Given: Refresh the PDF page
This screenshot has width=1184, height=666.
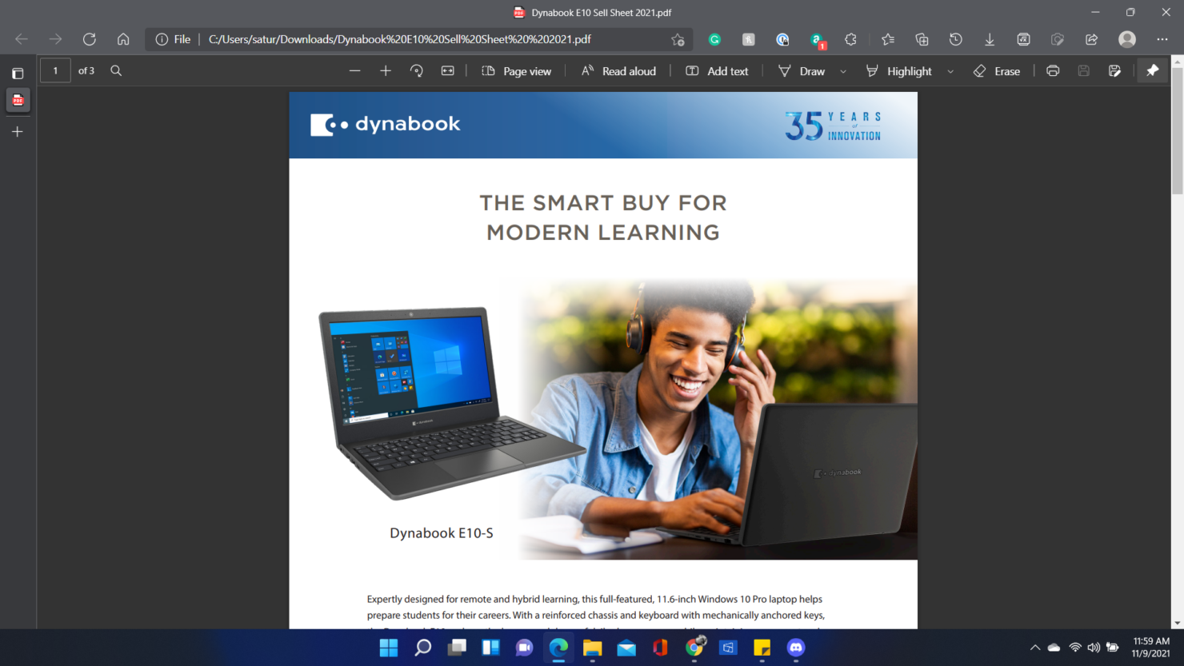Looking at the screenshot, I should click(90, 39).
